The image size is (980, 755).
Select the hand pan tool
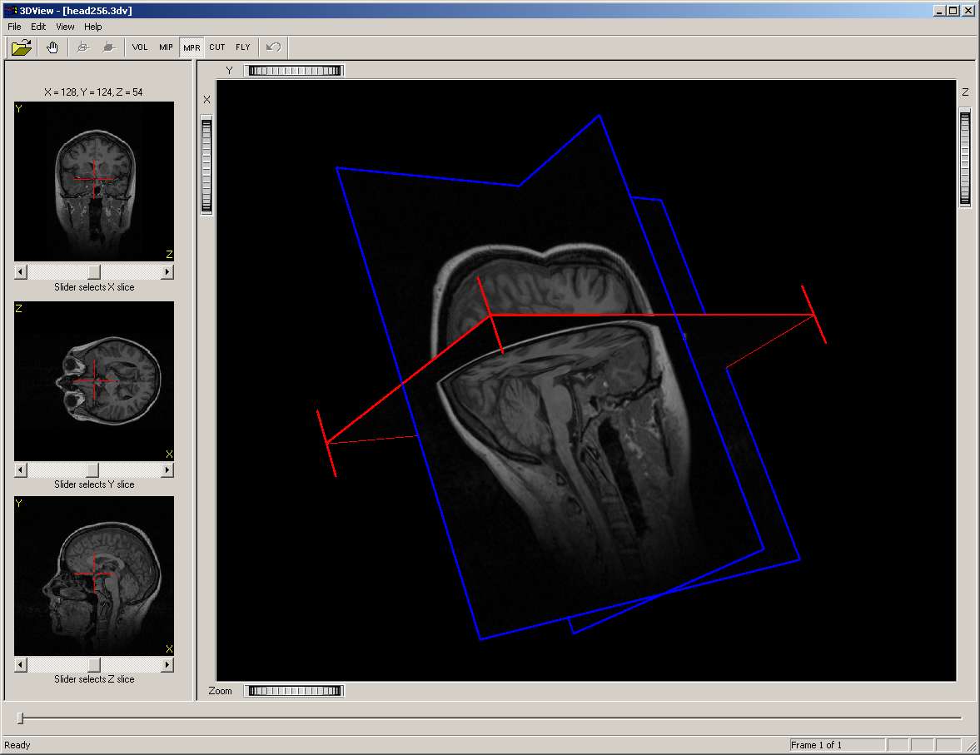point(52,47)
